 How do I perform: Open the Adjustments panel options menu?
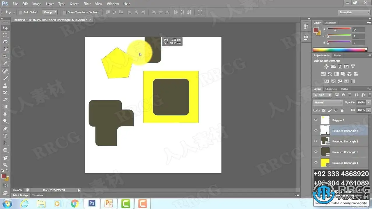click(x=369, y=55)
